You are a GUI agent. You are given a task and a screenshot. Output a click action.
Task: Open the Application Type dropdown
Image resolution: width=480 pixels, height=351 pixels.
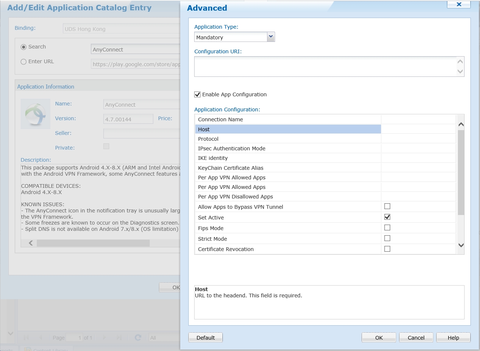click(271, 37)
